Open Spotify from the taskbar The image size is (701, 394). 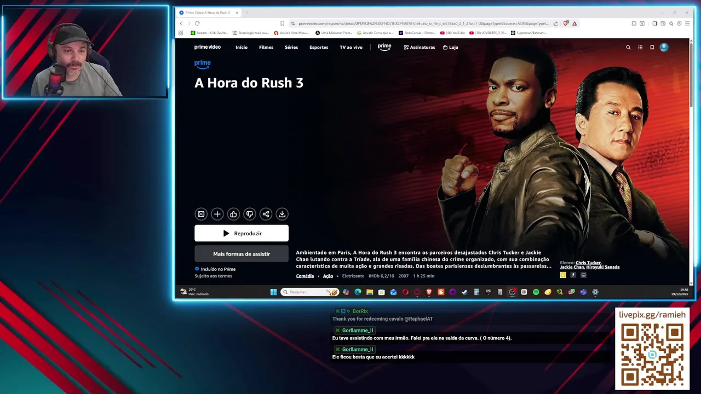click(536, 292)
